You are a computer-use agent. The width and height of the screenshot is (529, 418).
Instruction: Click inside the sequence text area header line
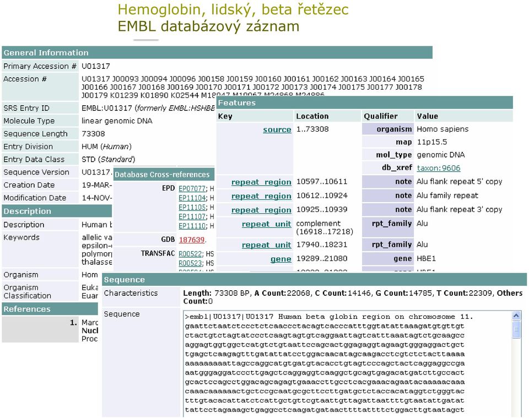329,317
